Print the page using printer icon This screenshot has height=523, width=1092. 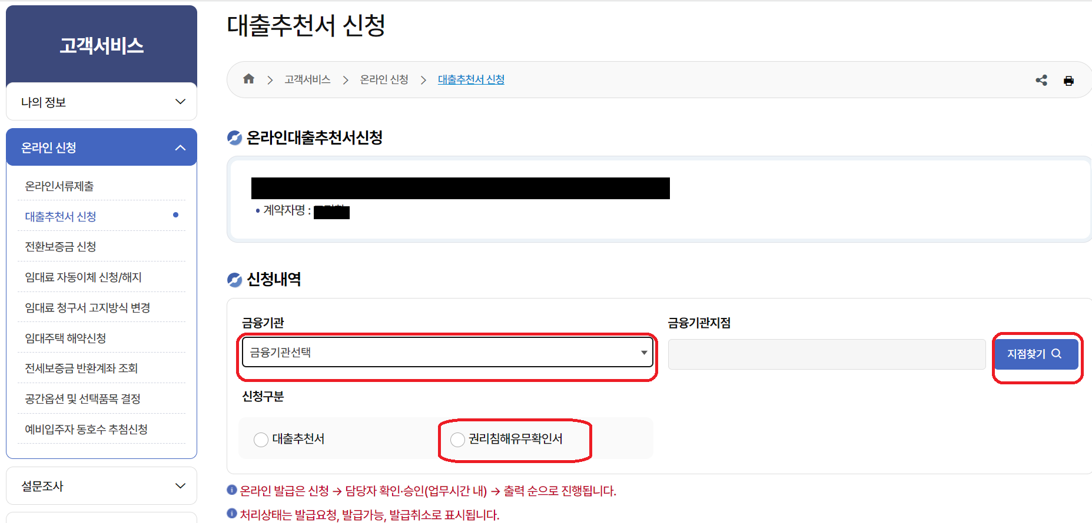click(1068, 81)
